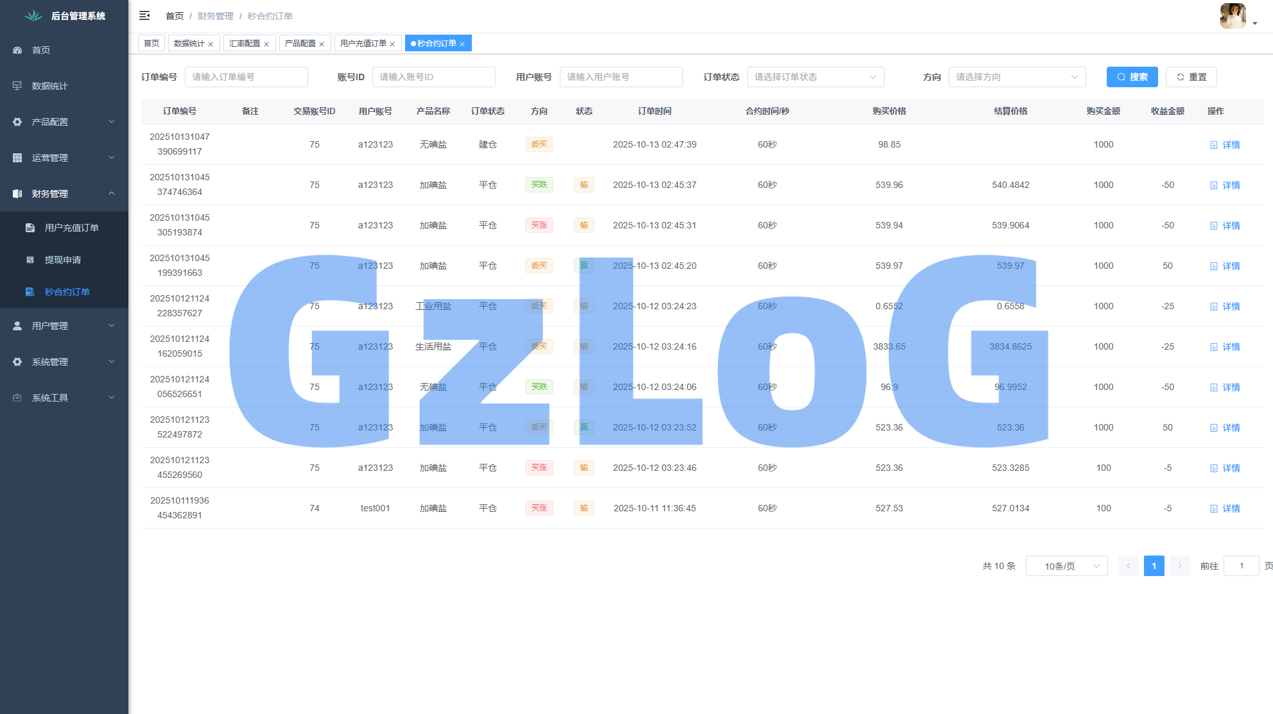
Task: Click the 首页 dashboard icon in sidebar
Action: pos(17,50)
